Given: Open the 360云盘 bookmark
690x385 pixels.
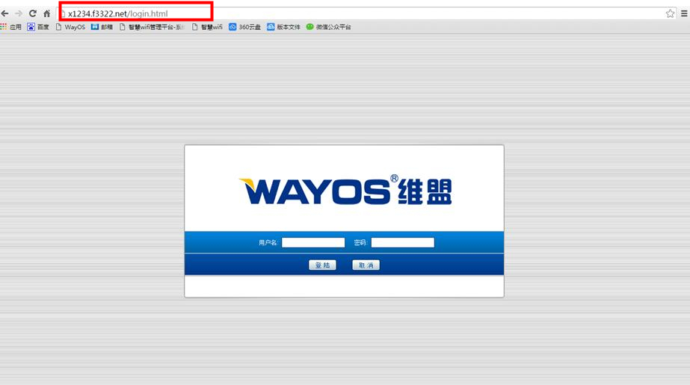Looking at the screenshot, I should point(244,27).
